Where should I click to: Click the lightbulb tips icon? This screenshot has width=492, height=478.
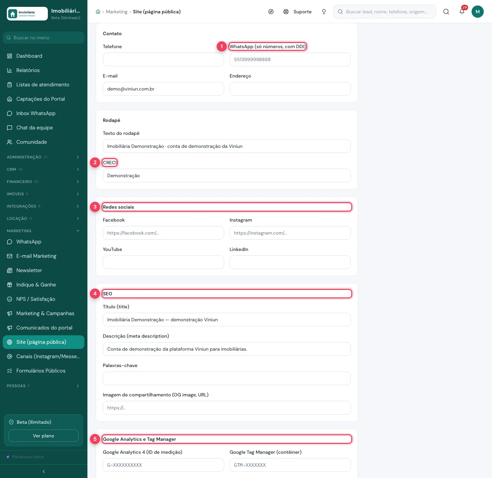tap(324, 12)
